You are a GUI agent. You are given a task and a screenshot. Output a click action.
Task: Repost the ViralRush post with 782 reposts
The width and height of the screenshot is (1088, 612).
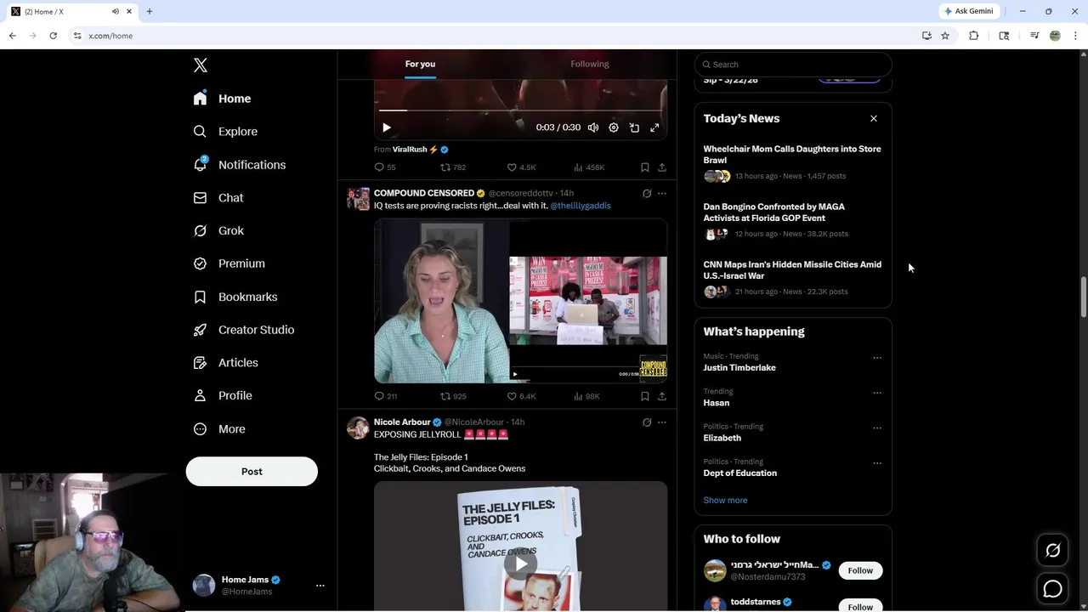pos(453,167)
